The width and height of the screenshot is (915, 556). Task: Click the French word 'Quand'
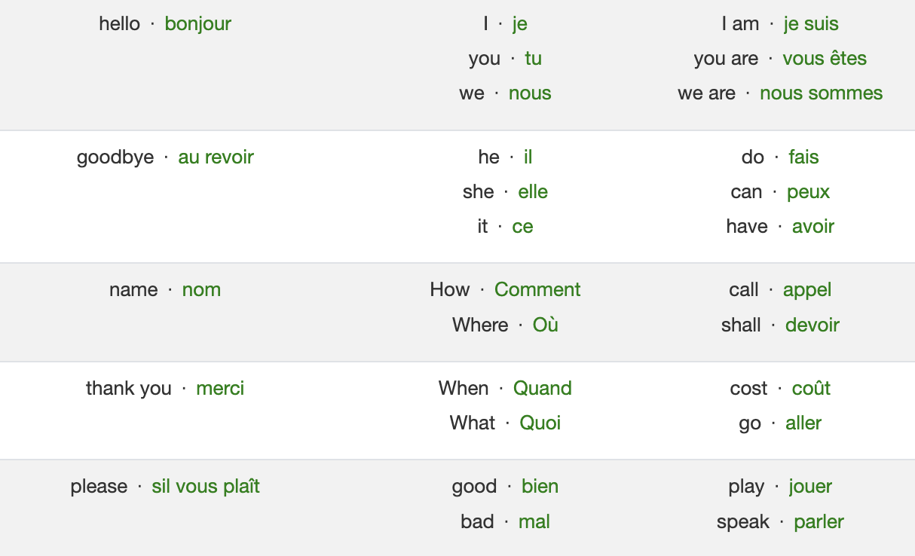coord(542,389)
